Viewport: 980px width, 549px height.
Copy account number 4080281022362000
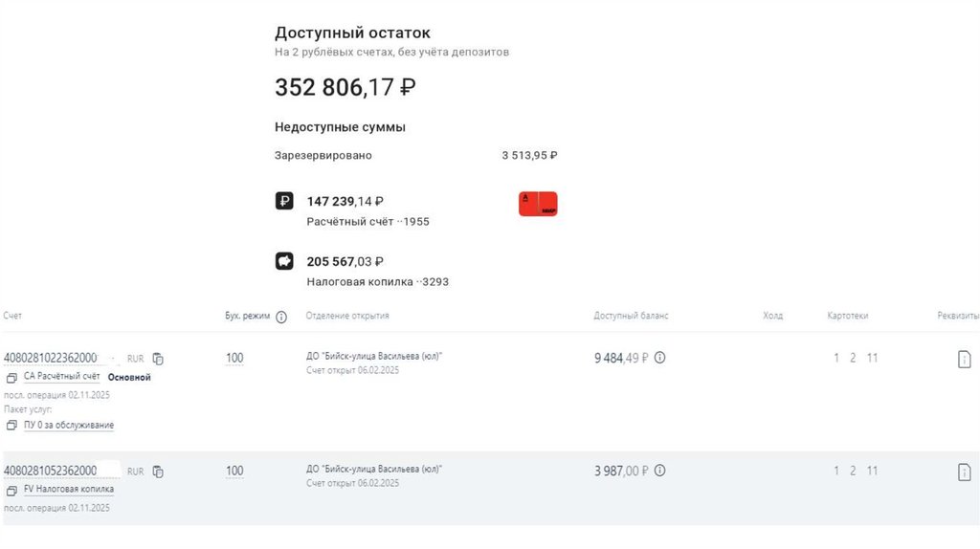pyautogui.click(x=158, y=359)
